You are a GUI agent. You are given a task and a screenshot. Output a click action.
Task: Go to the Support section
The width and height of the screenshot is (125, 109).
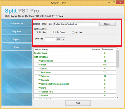click(17, 39)
